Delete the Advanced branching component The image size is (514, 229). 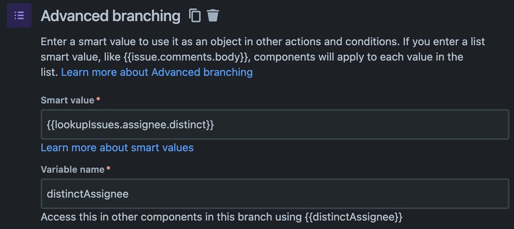213,16
